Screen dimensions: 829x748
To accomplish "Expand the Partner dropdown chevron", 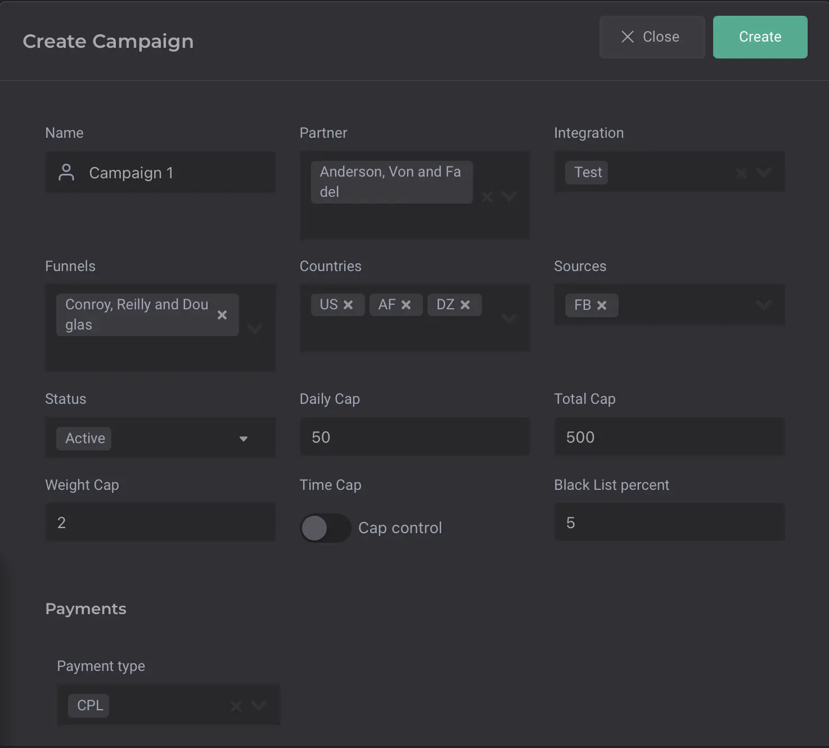I will (x=509, y=196).
